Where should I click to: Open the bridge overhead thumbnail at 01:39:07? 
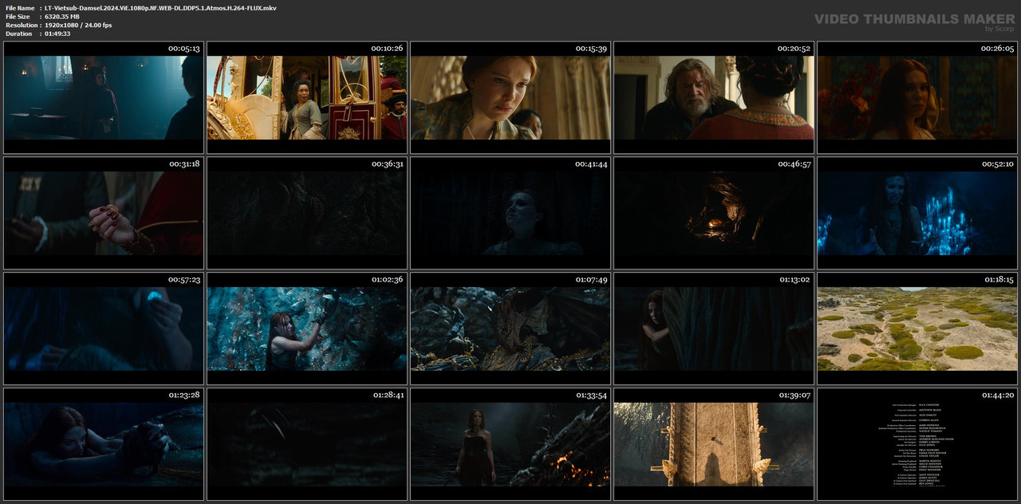click(714, 444)
